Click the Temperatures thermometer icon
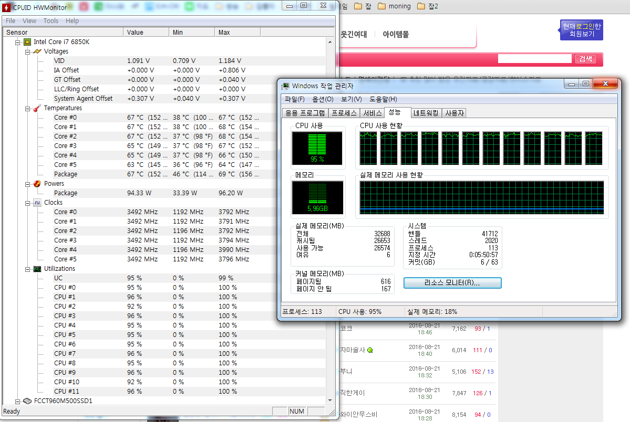 (x=37, y=108)
